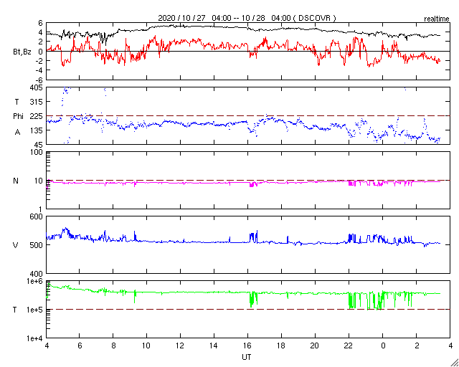Click the "1e+6" temperature tick value
Image resolution: width=459 pixels, height=367 pixels.
tap(35, 281)
